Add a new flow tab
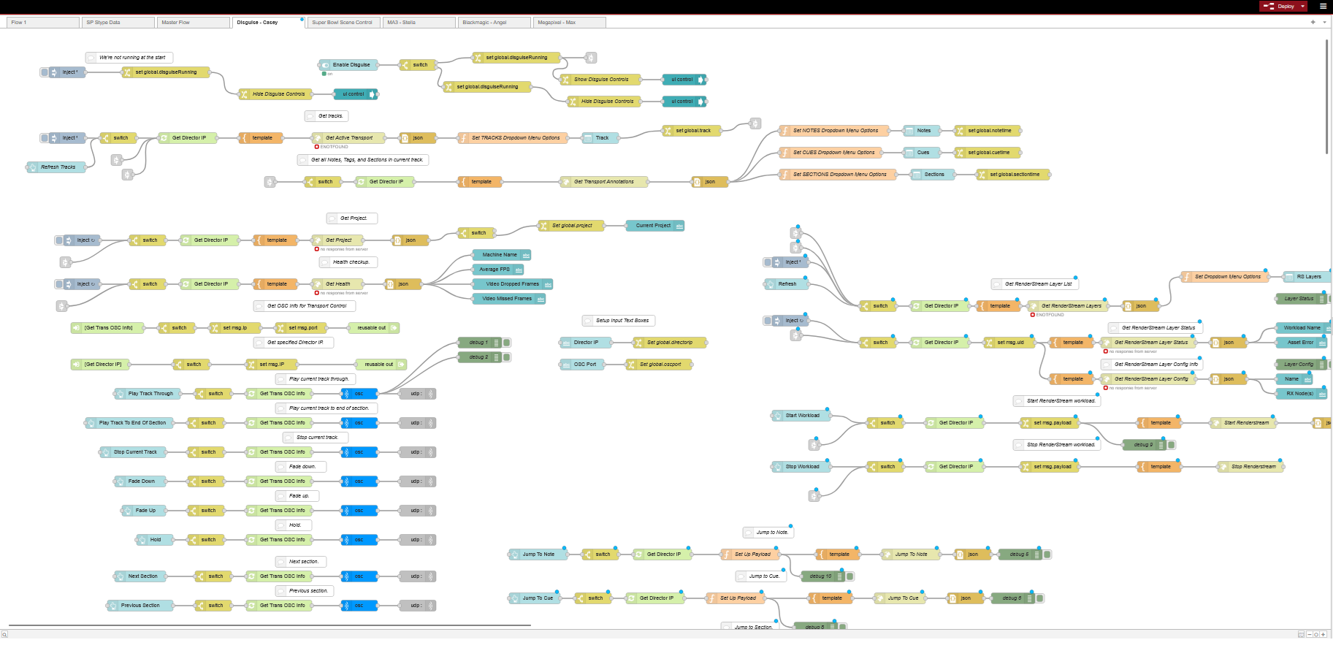 (x=1313, y=23)
